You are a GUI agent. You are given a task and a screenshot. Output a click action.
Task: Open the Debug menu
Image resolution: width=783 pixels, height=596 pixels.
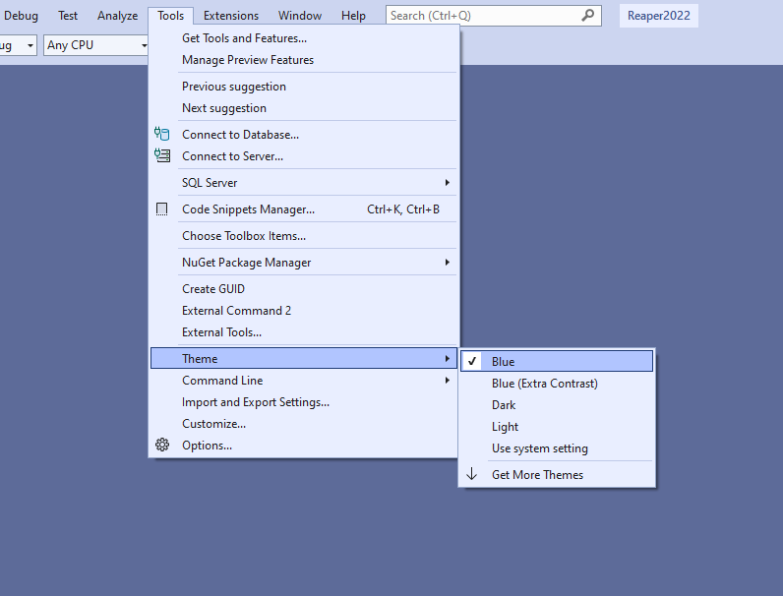click(x=21, y=16)
